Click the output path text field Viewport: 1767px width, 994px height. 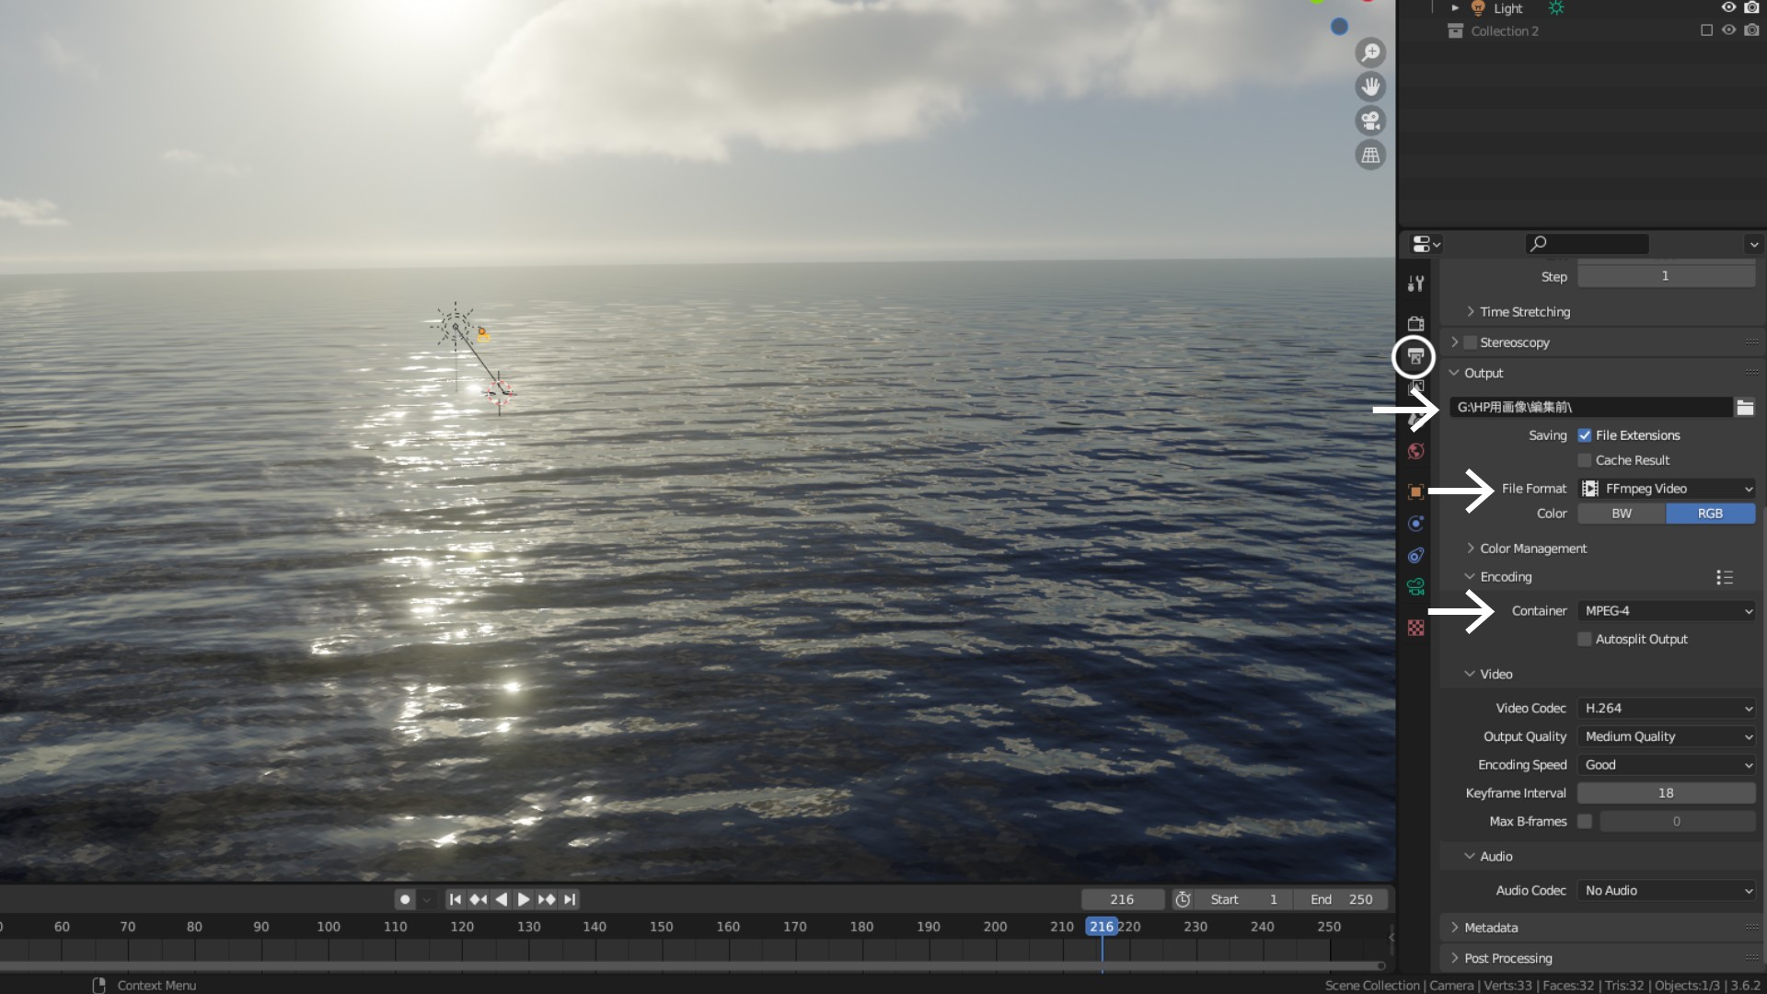point(1590,408)
